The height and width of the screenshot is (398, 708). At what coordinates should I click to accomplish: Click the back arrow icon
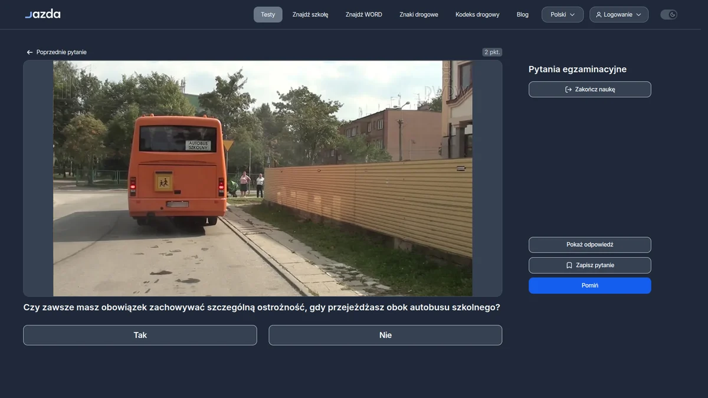(x=29, y=52)
